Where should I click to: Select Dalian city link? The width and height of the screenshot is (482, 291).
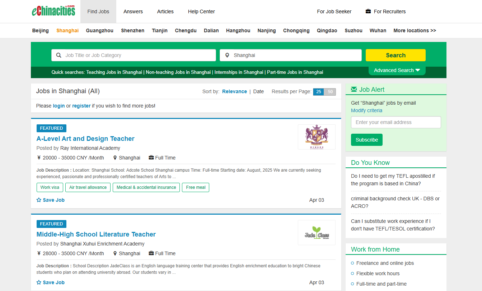pos(211,30)
